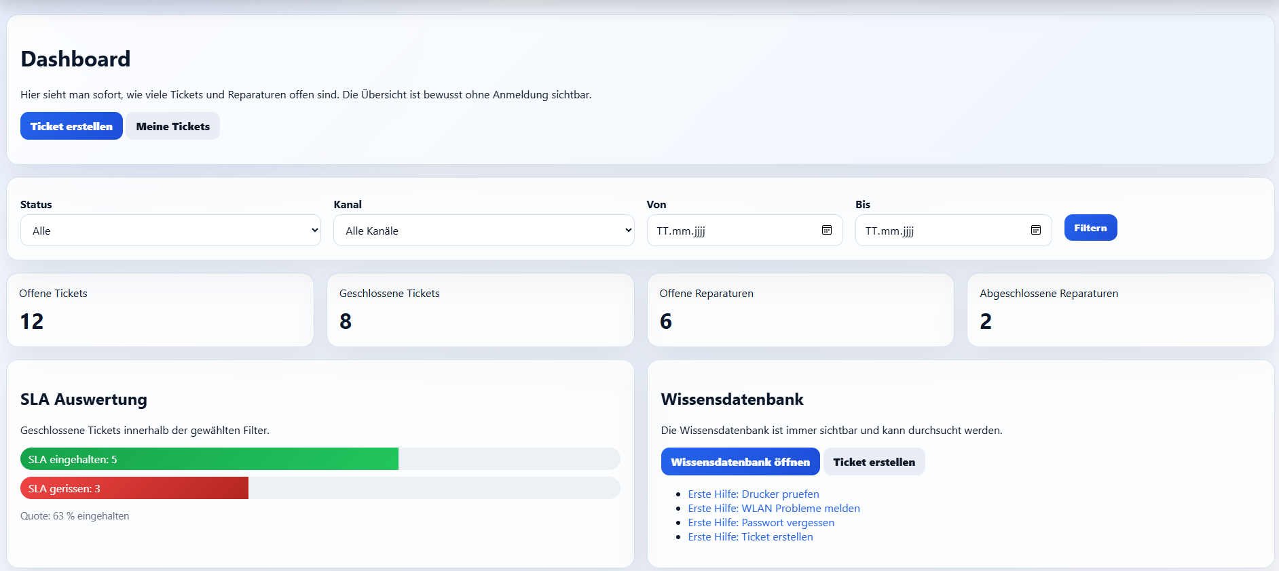Viewport: 1279px width, 571px height.
Task: Apply filters with the Filtern button
Action: [x=1090, y=228]
